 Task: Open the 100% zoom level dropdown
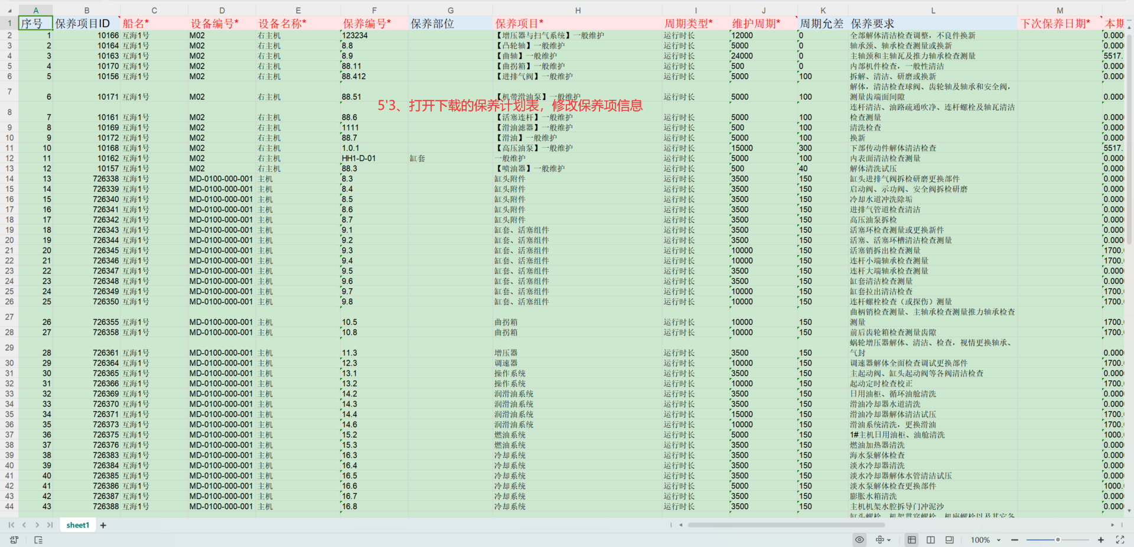[x=986, y=540]
